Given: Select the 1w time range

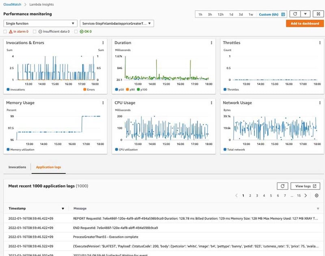Looking at the screenshot, I should click(x=251, y=15).
